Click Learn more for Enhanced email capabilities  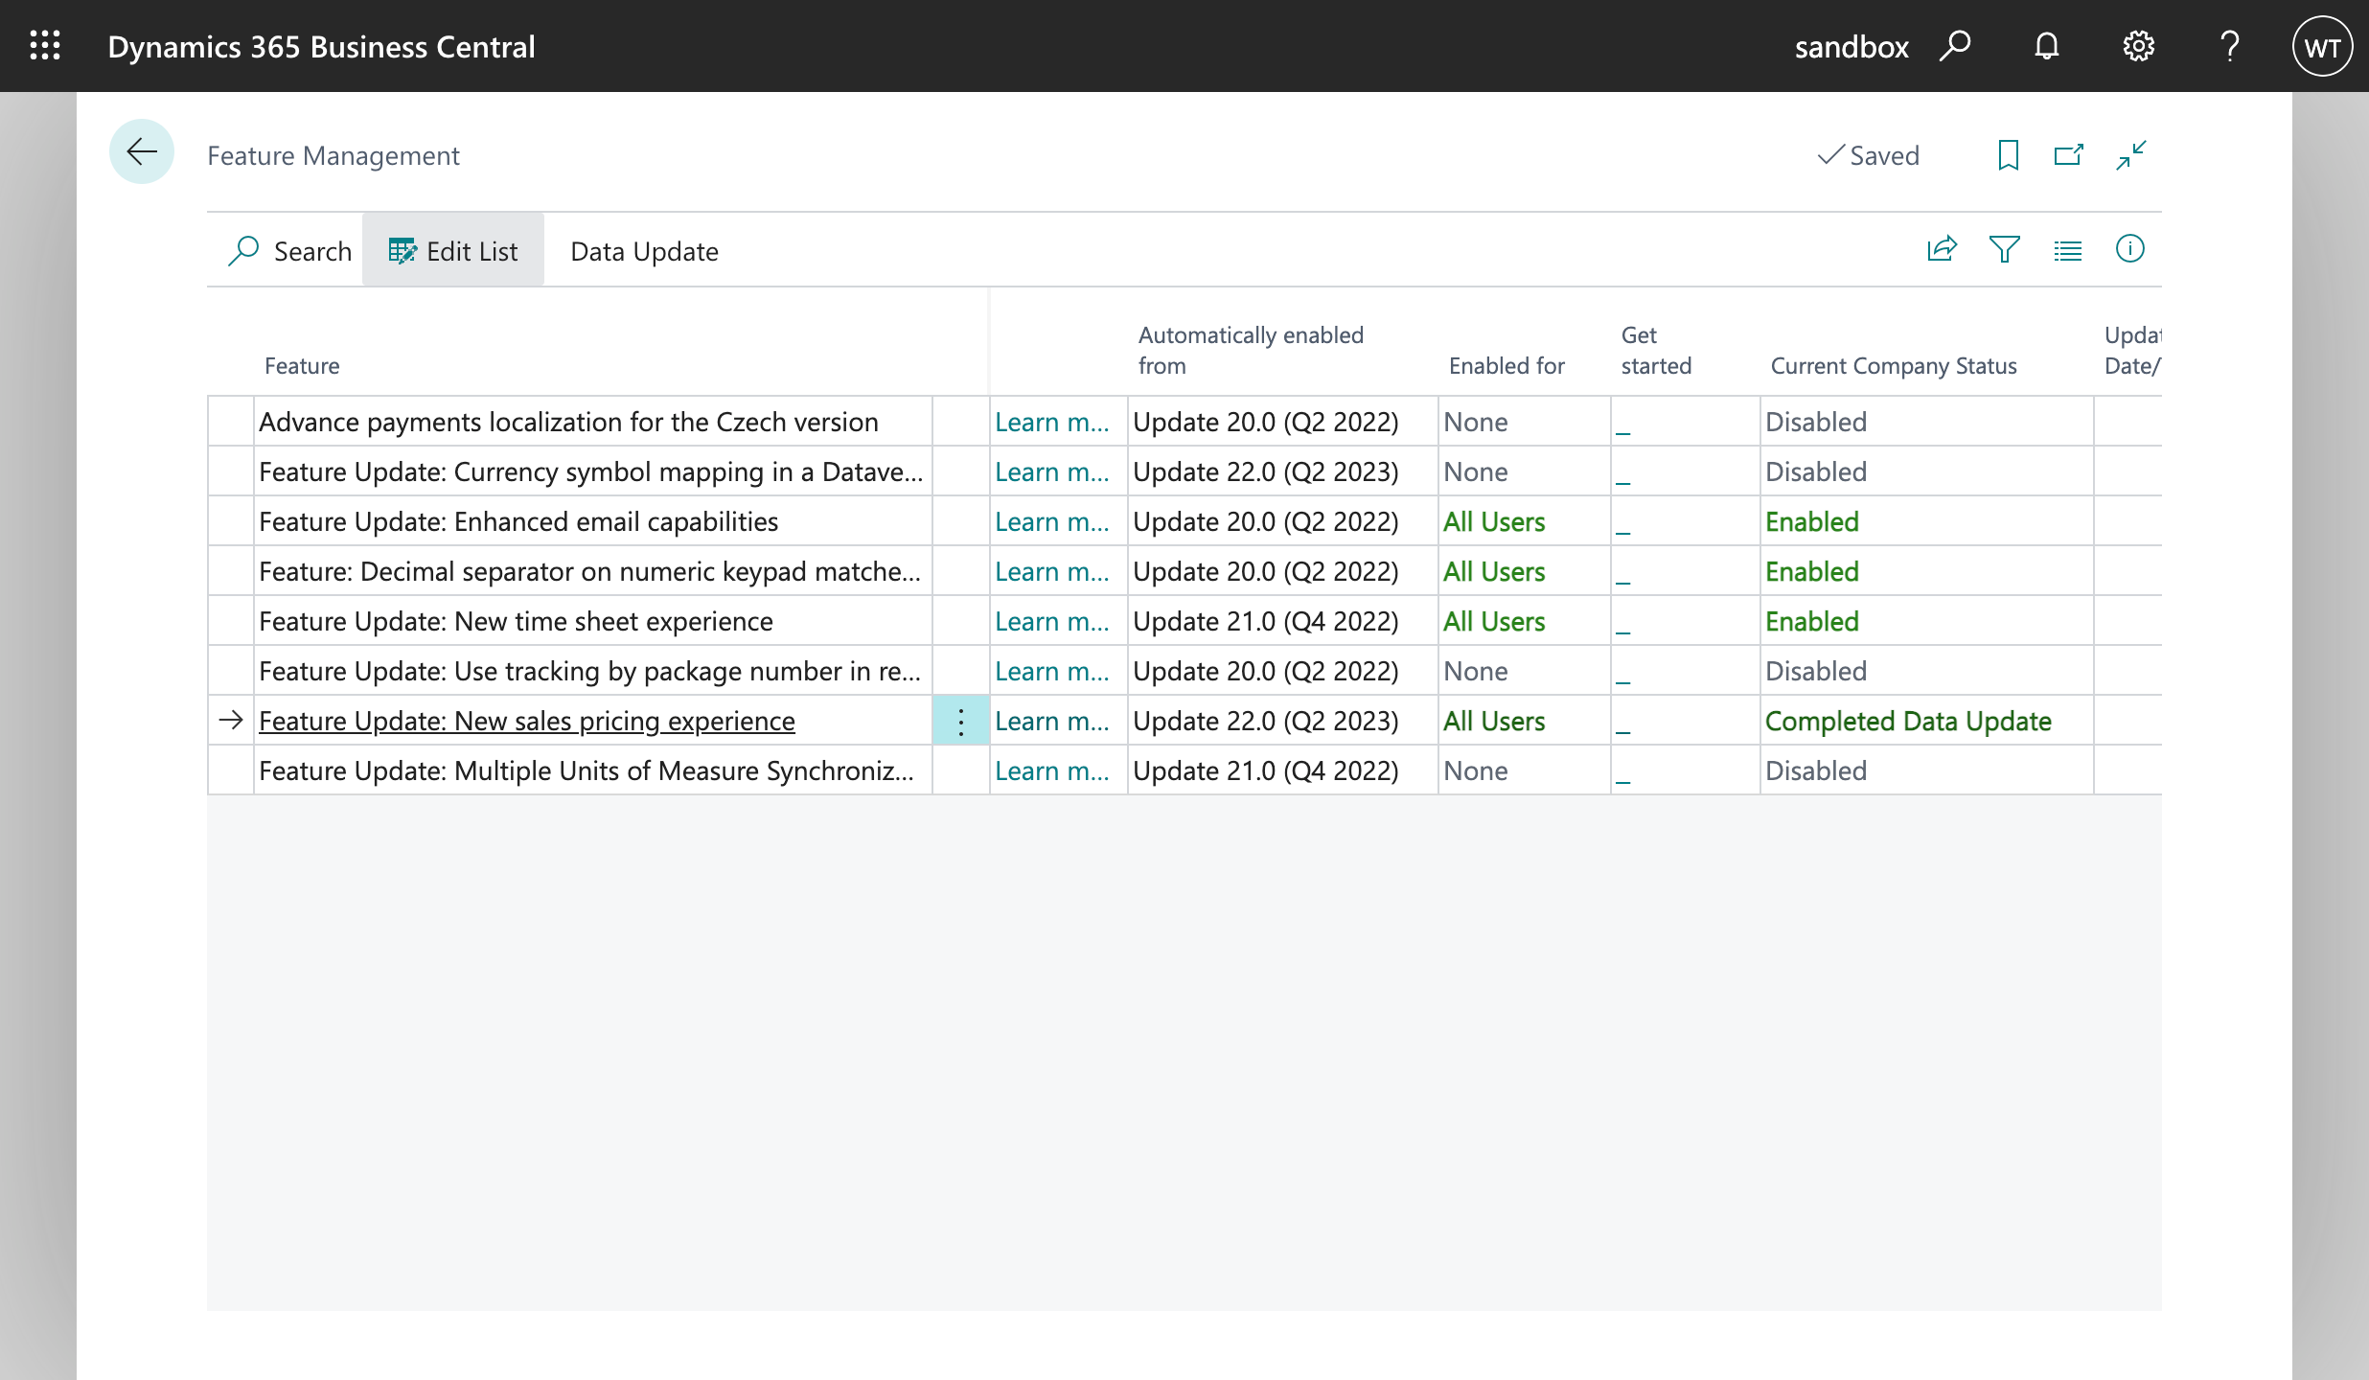coord(1051,521)
